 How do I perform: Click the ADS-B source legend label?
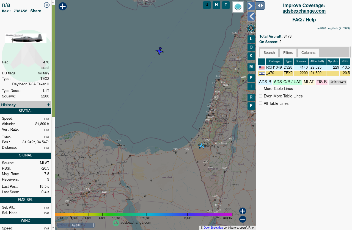tap(265, 82)
